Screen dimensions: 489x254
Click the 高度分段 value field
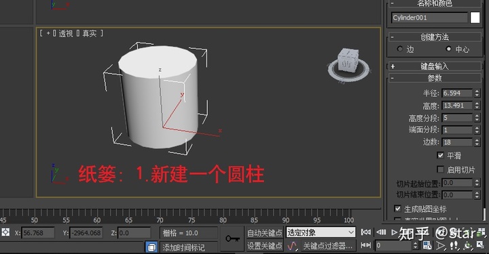click(x=457, y=118)
